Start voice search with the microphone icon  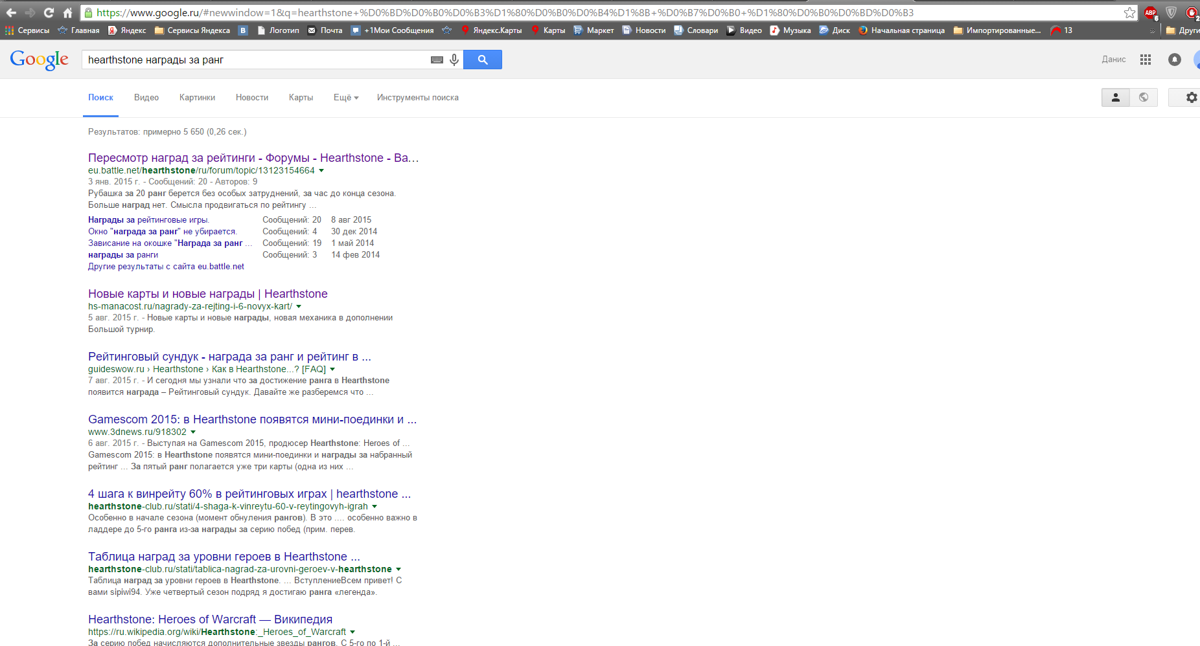[x=454, y=60]
